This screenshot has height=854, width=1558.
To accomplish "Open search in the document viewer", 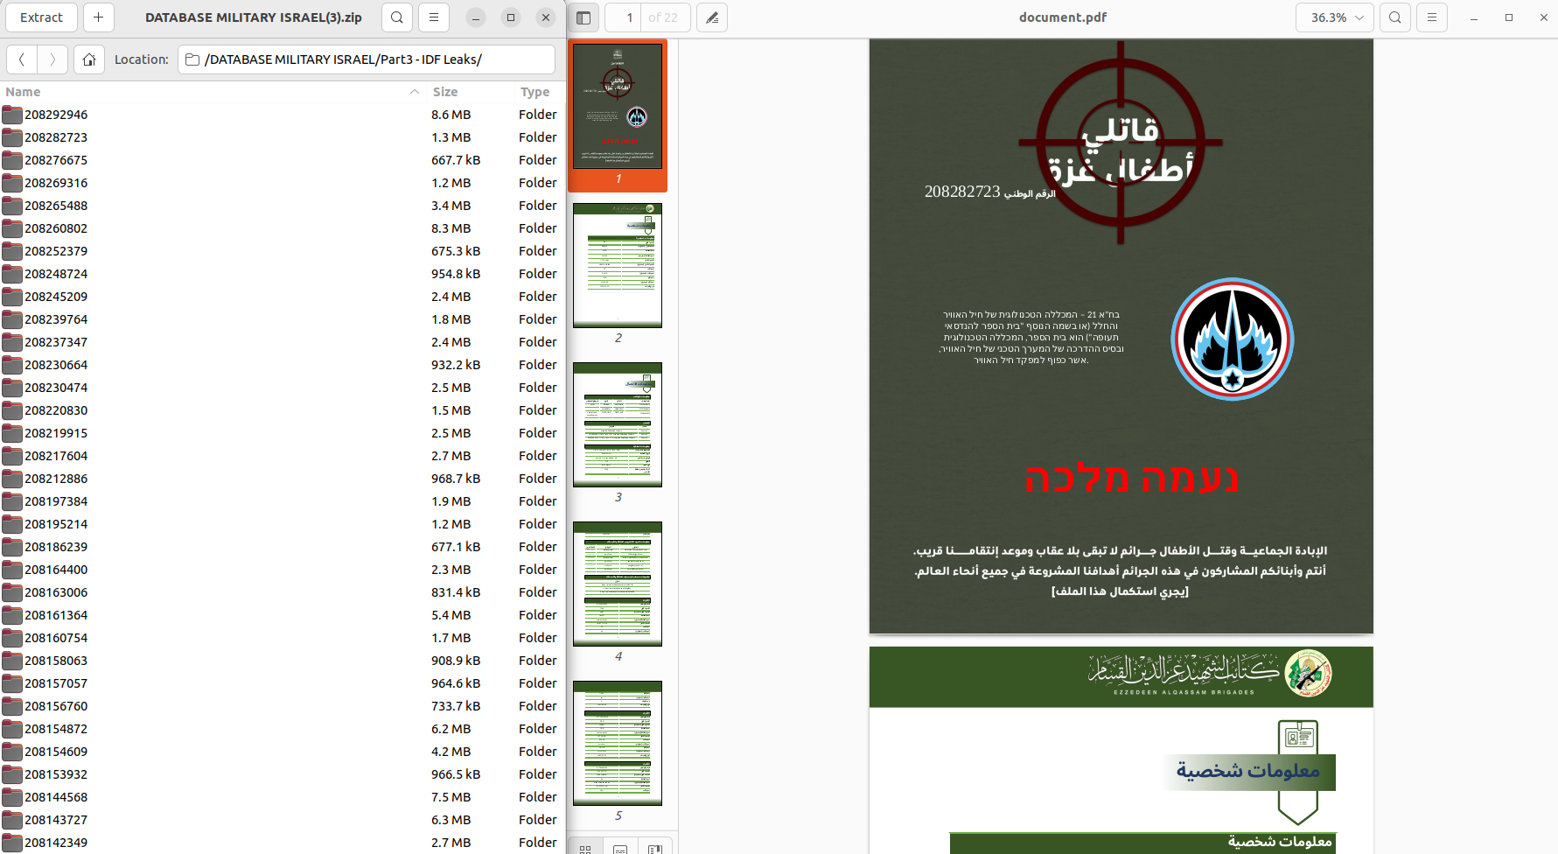I will click(1394, 17).
